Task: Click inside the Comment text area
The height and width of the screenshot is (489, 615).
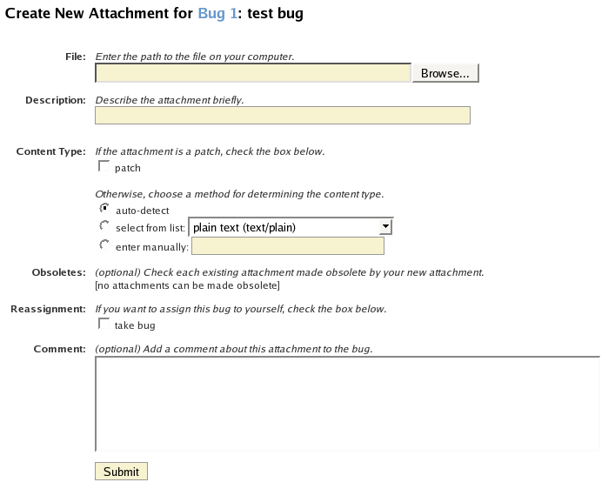Action: (347, 404)
